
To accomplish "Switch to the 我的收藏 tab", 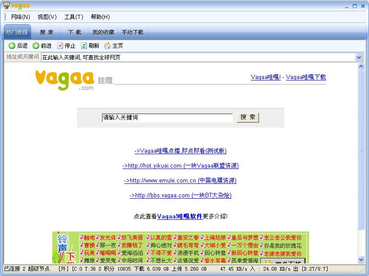I will (103, 32).
